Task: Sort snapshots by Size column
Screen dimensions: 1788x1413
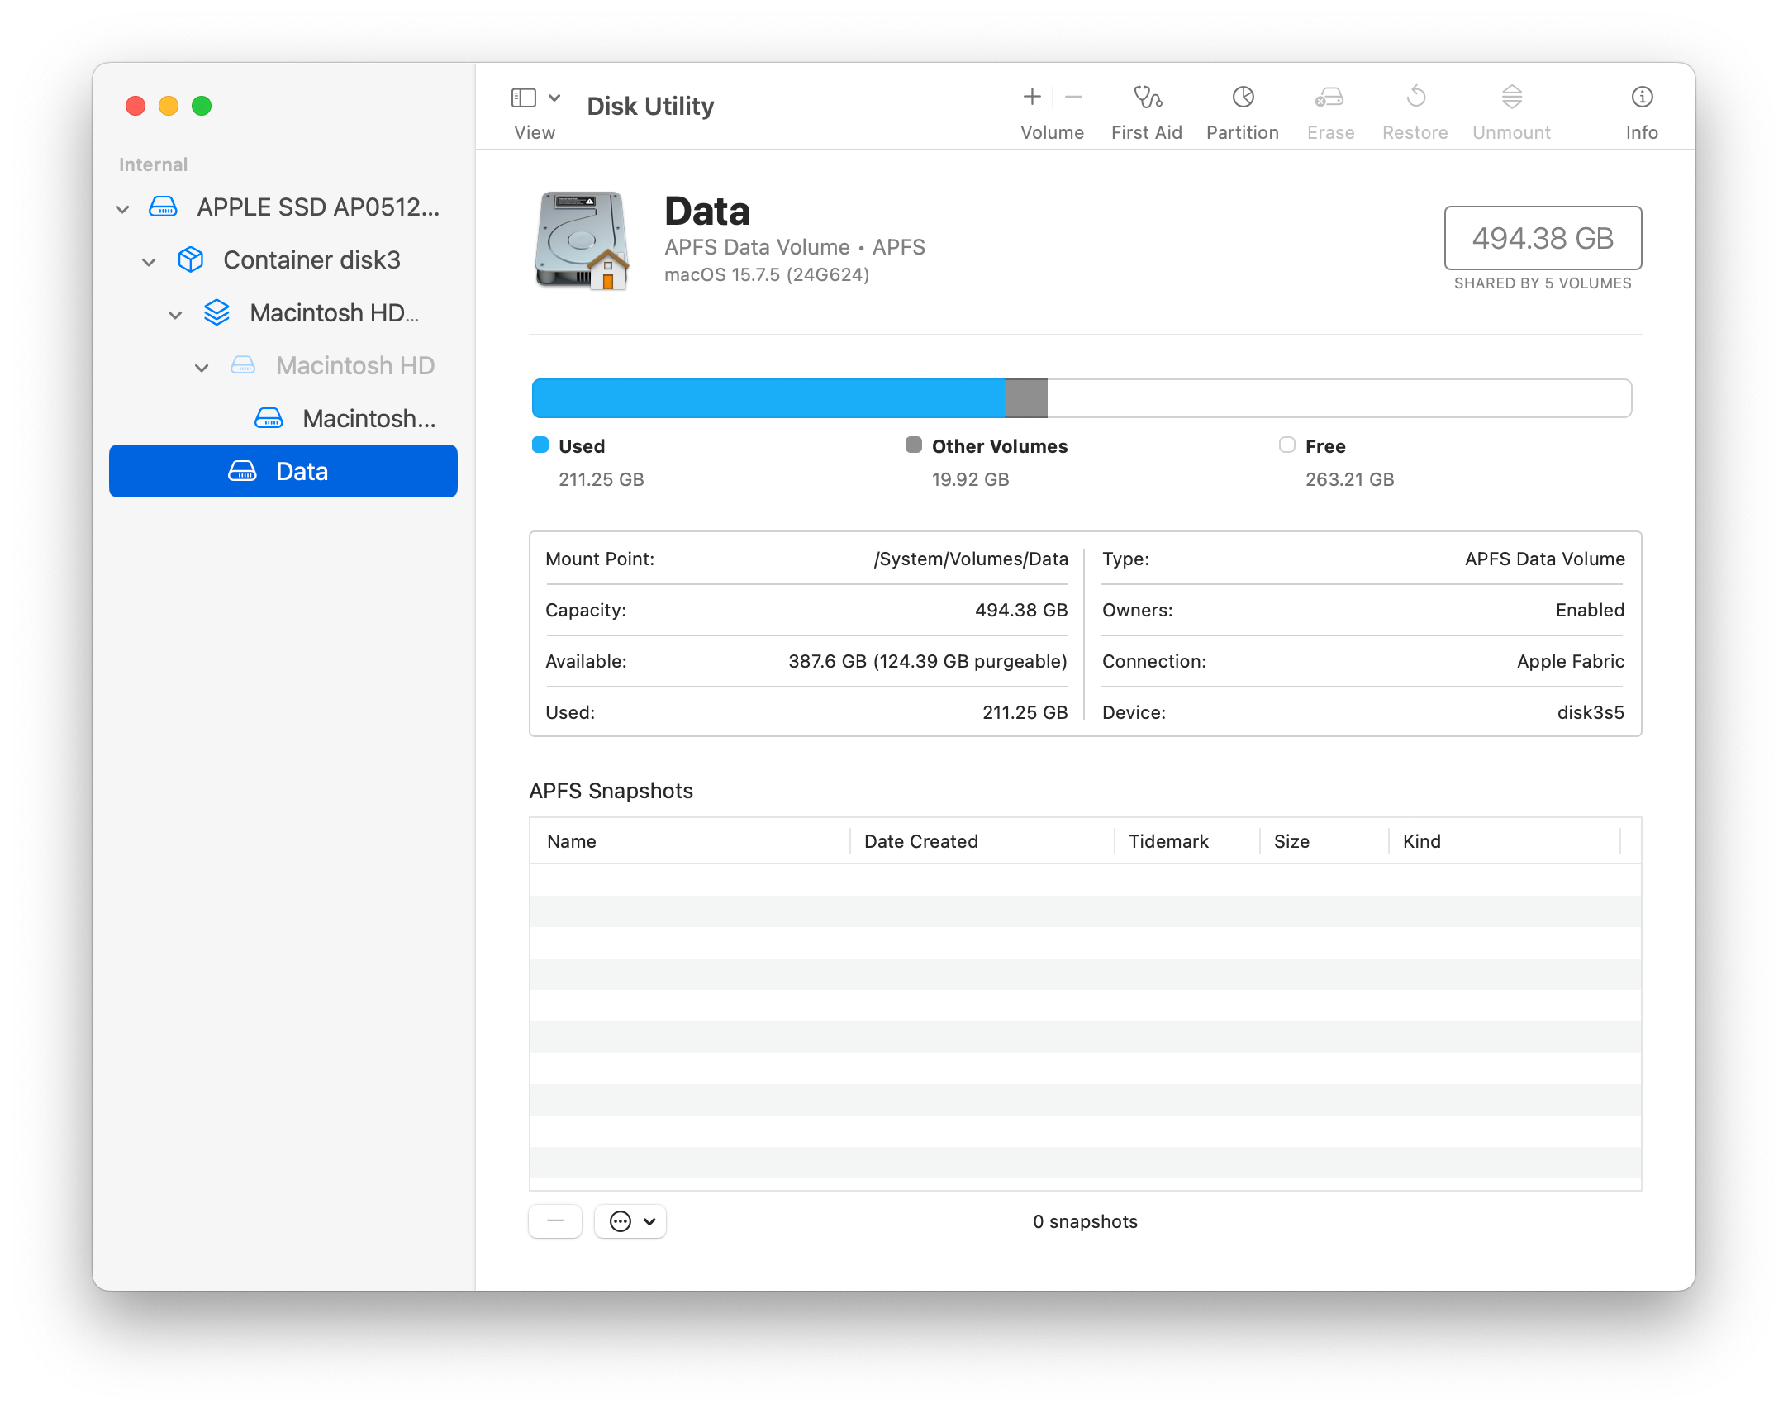Action: (x=1324, y=841)
